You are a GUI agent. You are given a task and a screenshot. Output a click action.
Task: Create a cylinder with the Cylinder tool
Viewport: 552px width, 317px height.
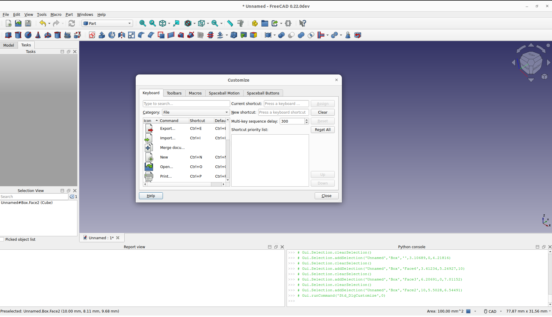pyautogui.click(x=18, y=35)
